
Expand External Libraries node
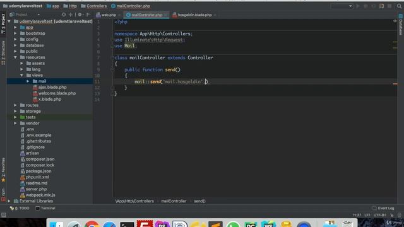[x=9, y=201]
